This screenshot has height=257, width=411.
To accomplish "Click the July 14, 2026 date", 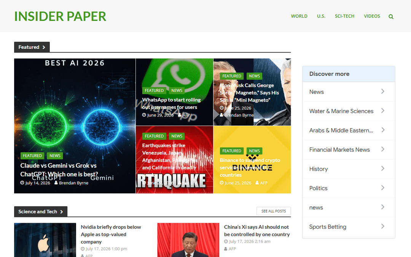I will pos(37,183).
